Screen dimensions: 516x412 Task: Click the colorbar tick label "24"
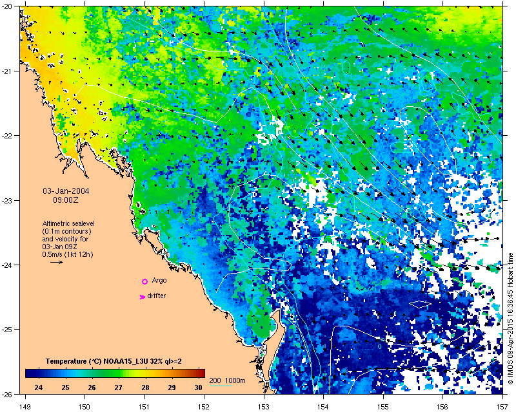point(39,388)
